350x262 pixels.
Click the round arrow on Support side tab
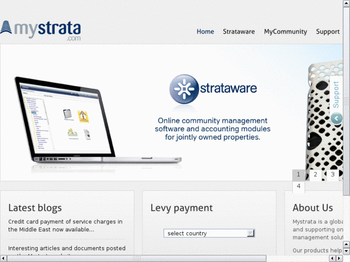pos(337,118)
